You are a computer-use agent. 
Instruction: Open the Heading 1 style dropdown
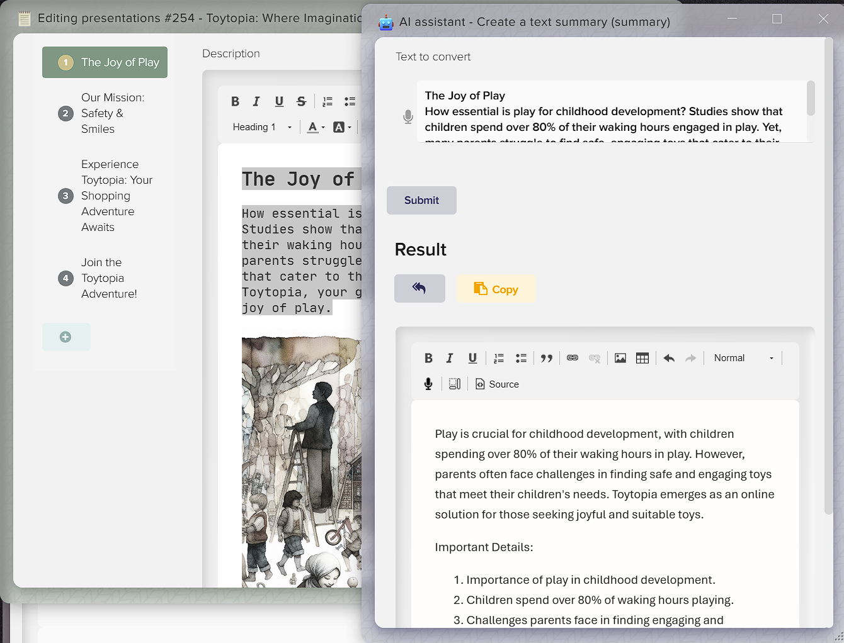pyautogui.click(x=262, y=127)
